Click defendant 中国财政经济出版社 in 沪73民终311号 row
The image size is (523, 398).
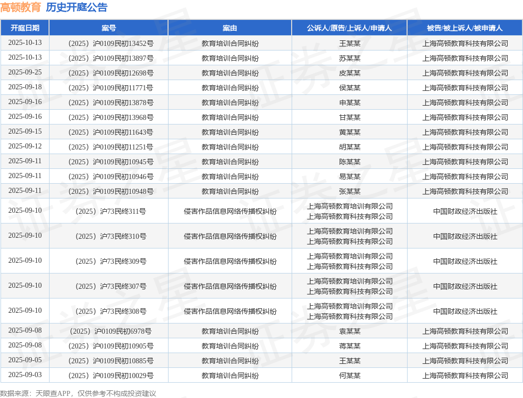point(465,211)
